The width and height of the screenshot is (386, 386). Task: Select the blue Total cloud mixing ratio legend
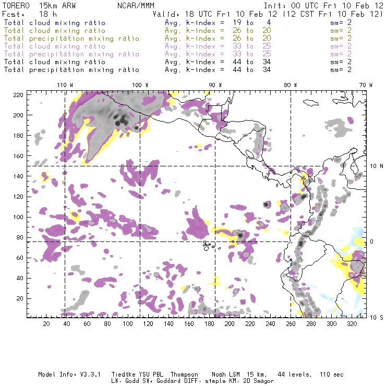pyautogui.click(x=54, y=23)
